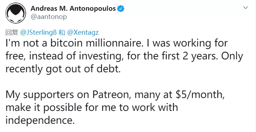Click the 和 connector between mentions
The image size is (256, 132).
point(62,33)
